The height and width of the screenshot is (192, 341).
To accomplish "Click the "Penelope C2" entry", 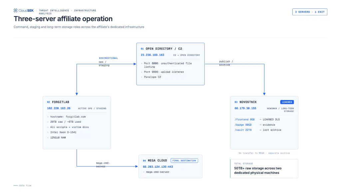I will (x=153, y=77).
